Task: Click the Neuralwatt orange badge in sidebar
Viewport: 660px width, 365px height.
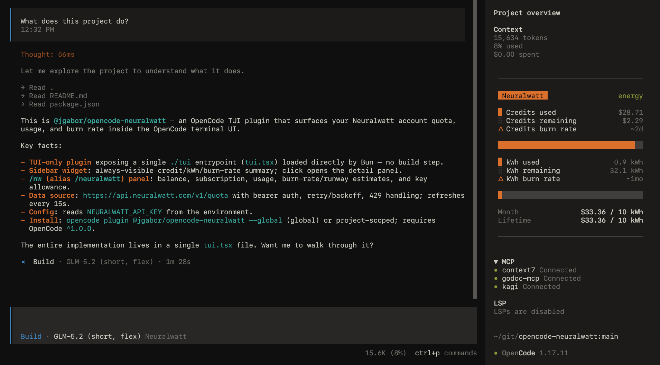Action: pyautogui.click(x=522, y=96)
